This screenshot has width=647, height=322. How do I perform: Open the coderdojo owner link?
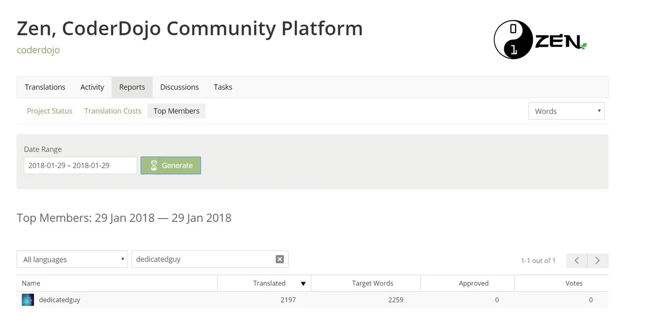(x=38, y=50)
